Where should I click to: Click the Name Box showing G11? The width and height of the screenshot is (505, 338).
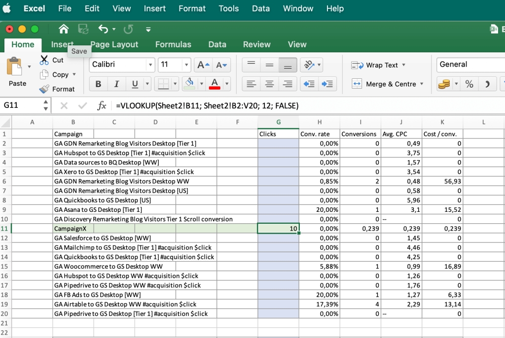[x=21, y=105]
